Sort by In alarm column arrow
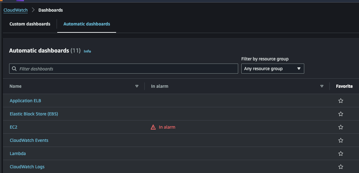 coord(322,86)
